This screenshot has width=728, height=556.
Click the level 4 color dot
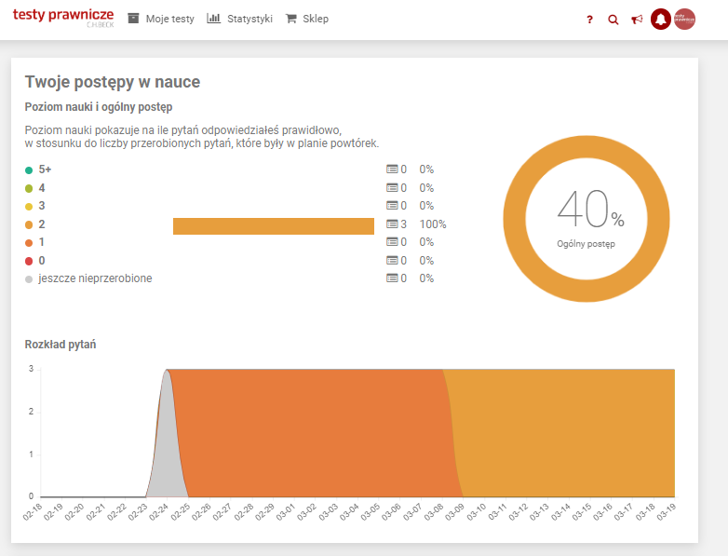(x=29, y=188)
